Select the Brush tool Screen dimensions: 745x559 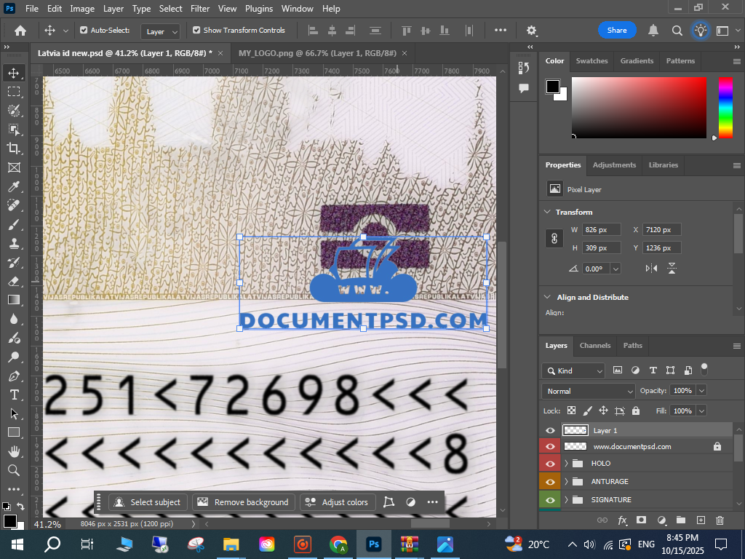point(13,224)
